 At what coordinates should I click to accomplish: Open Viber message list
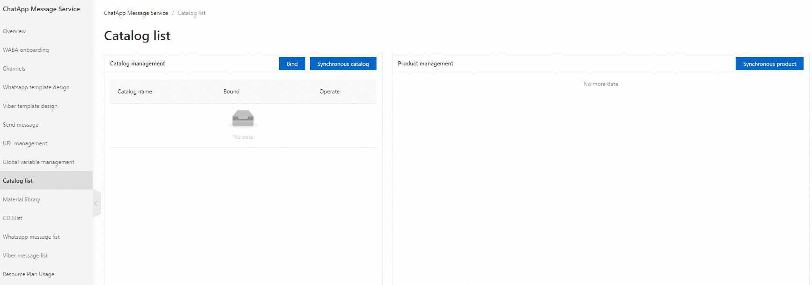tap(25, 256)
